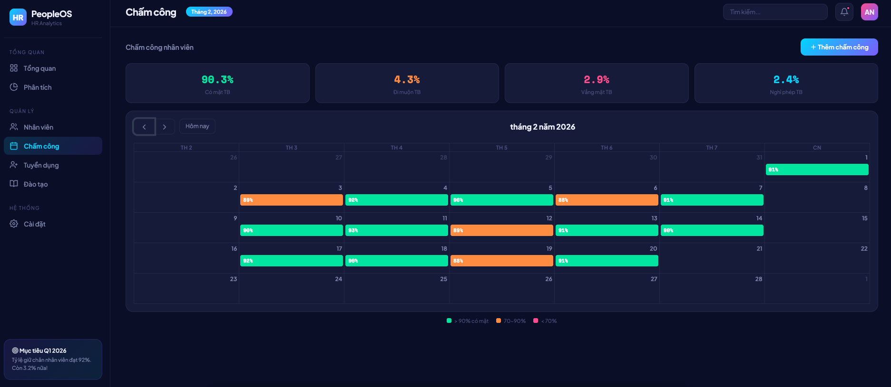The width and height of the screenshot is (891, 387).
Task: Open the AN user avatar
Action: (x=869, y=12)
